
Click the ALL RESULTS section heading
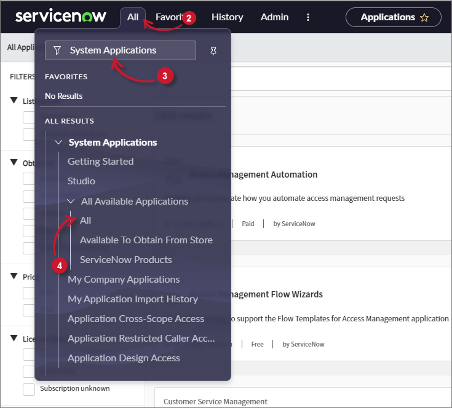tap(69, 121)
